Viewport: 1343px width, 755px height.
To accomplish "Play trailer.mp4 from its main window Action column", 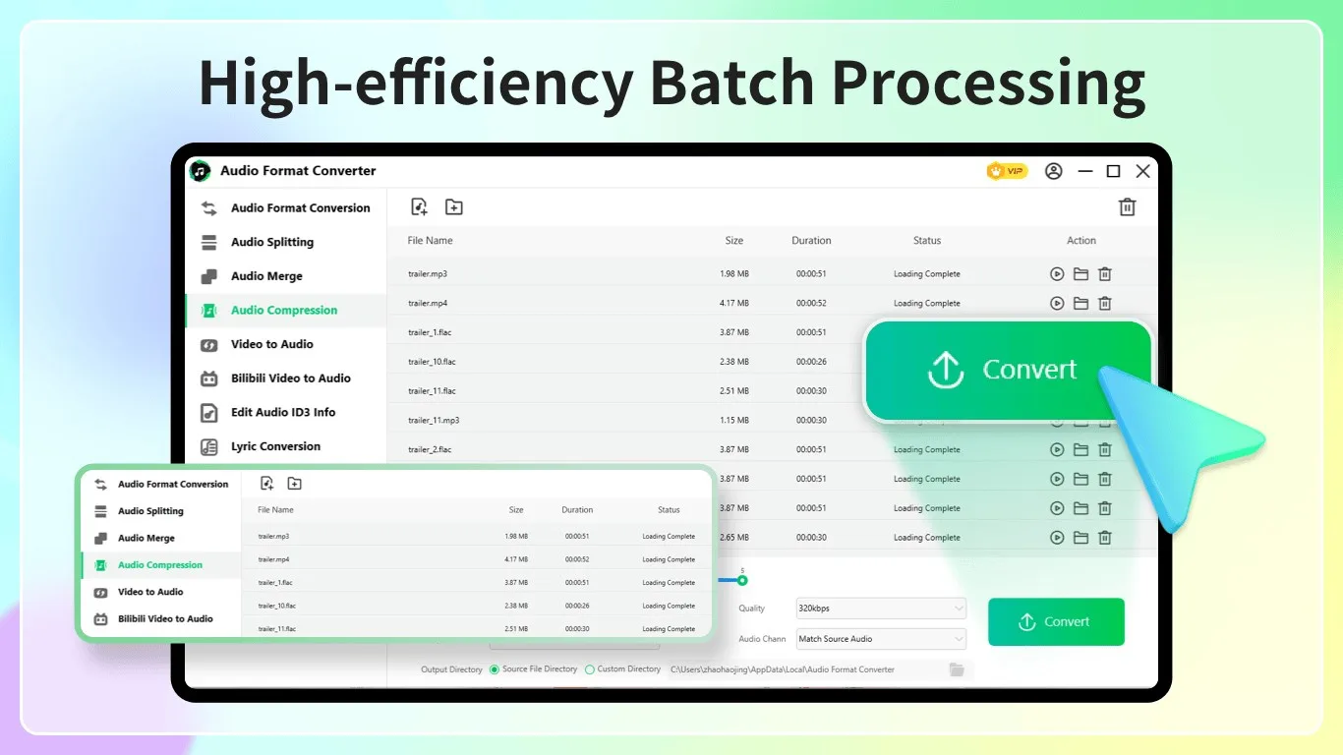I will tap(1057, 304).
